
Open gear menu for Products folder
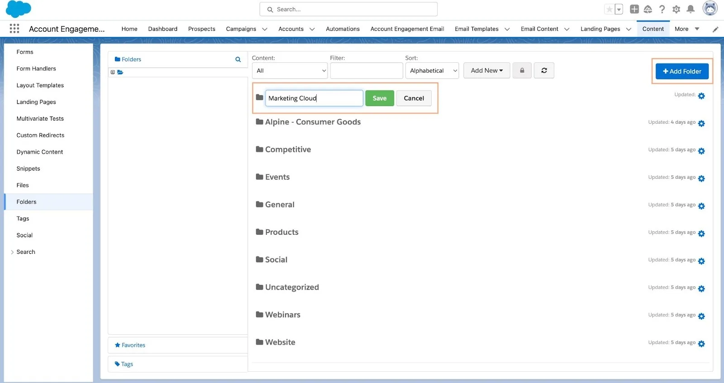click(701, 234)
